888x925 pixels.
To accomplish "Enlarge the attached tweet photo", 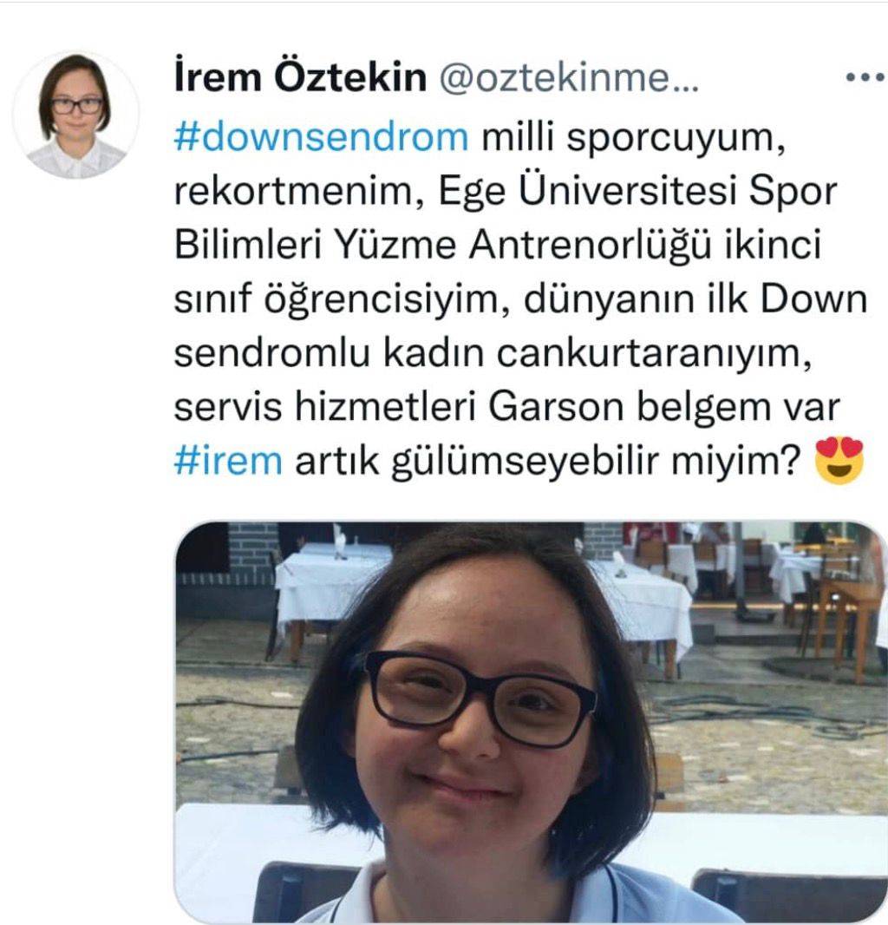I will pyautogui.click(x=531, y=723).
